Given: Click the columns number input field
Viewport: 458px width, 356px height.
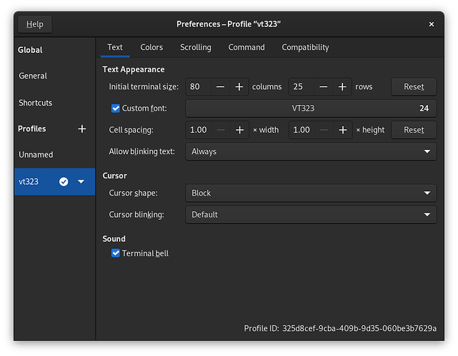Looking at the screenshot, I should 197,87.
